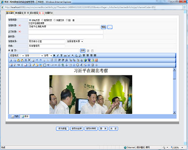Click the editor's vertical scrollbar thumb
The height and width of the screenshot is (150, 188).
[175, 75]
